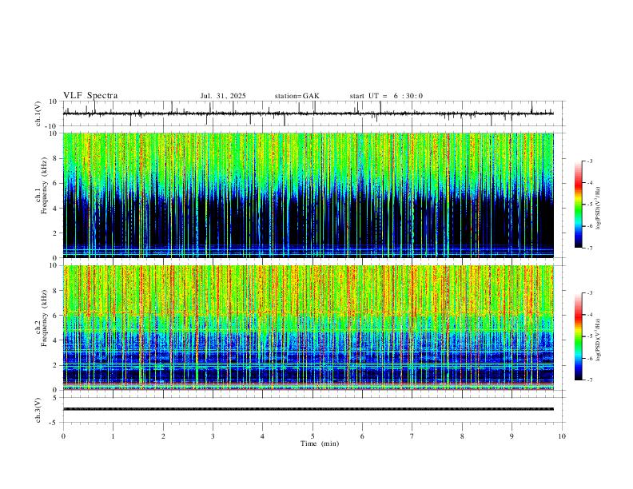Click the ch.2 colorbar "-7" label
Viewport: 633px width, 489px height.
point(590,380)
